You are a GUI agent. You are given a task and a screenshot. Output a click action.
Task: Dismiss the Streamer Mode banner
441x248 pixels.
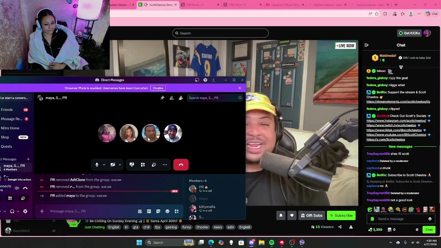click(240, 88)
